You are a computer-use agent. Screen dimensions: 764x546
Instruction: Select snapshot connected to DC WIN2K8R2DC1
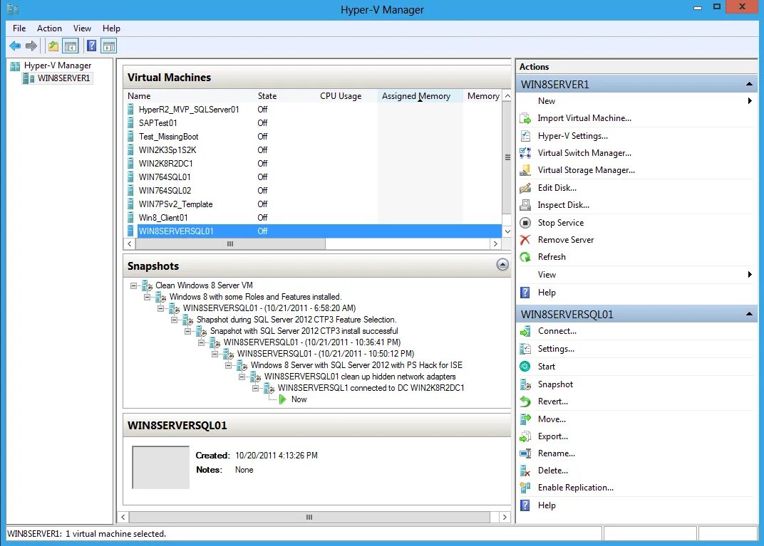coord(371,388)
